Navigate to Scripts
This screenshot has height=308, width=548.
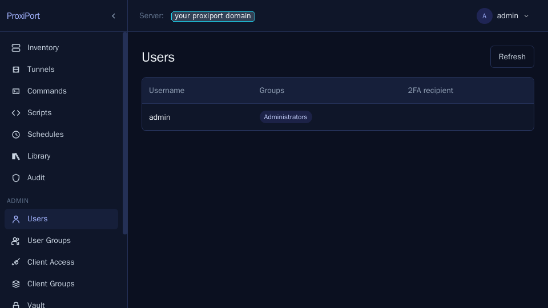(x=61, y=113)
